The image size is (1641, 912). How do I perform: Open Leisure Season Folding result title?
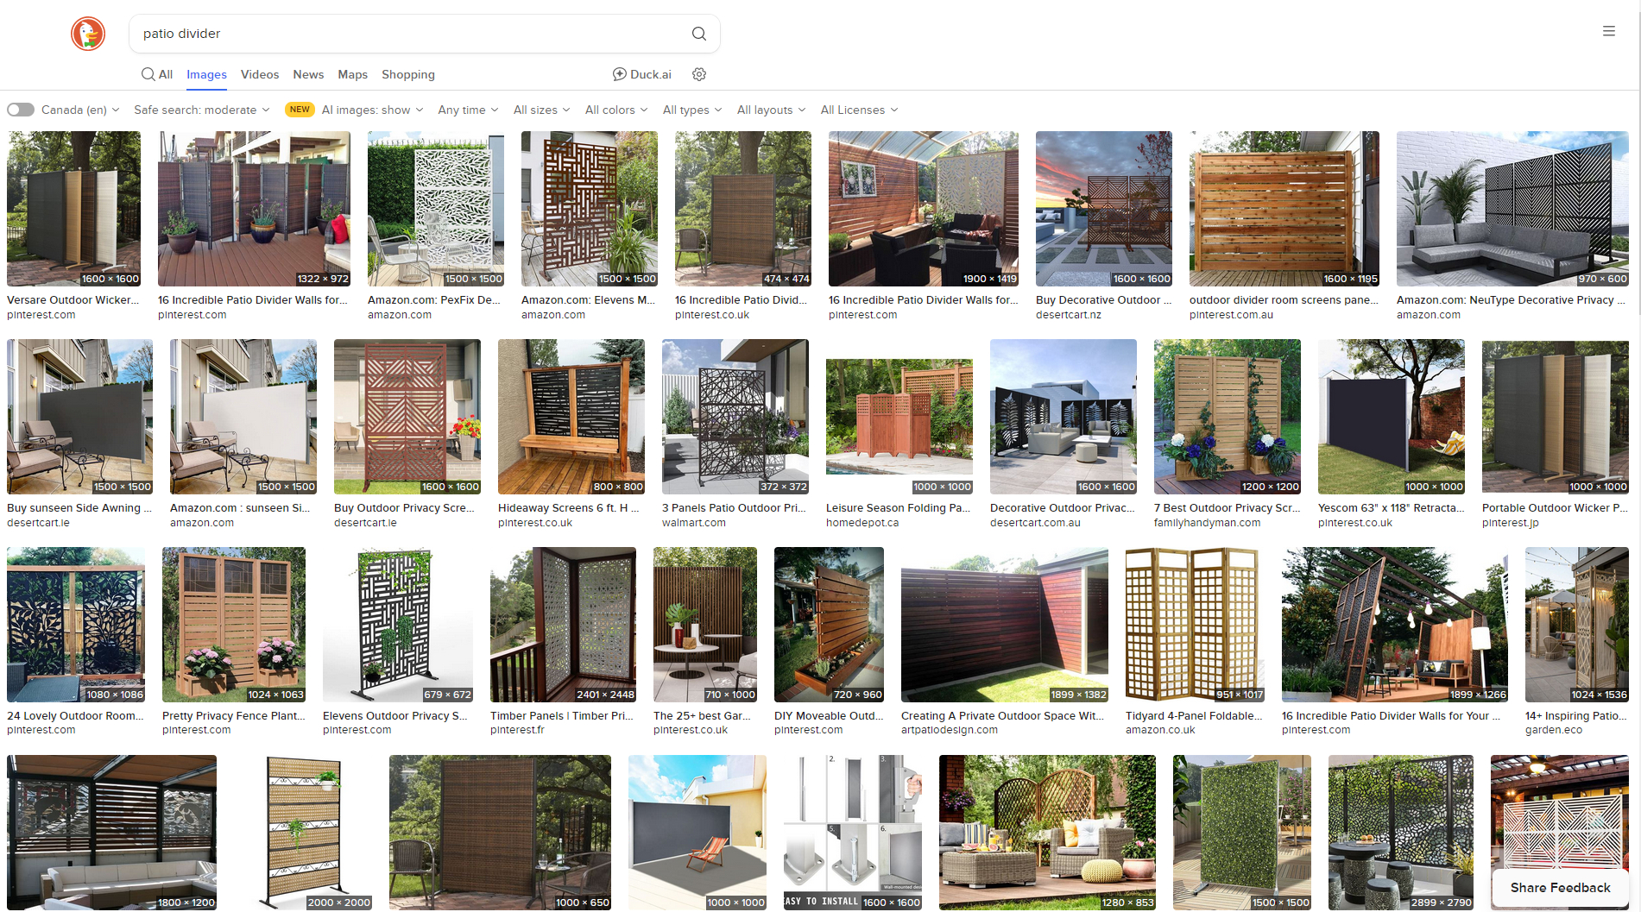899,508
